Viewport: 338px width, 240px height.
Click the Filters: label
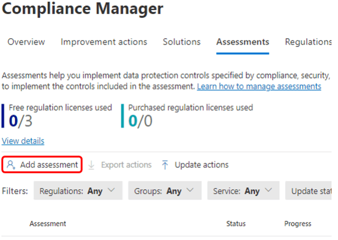tap(15, 191)
